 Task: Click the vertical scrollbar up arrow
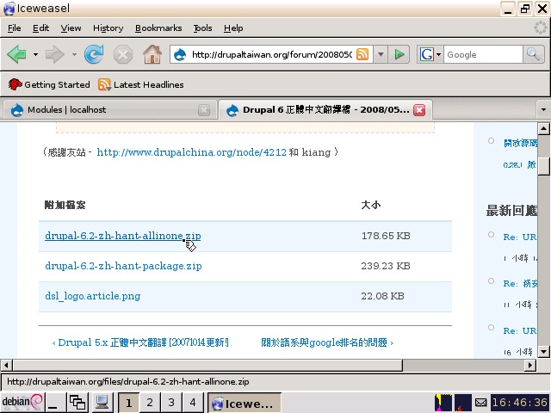point(543,128)
